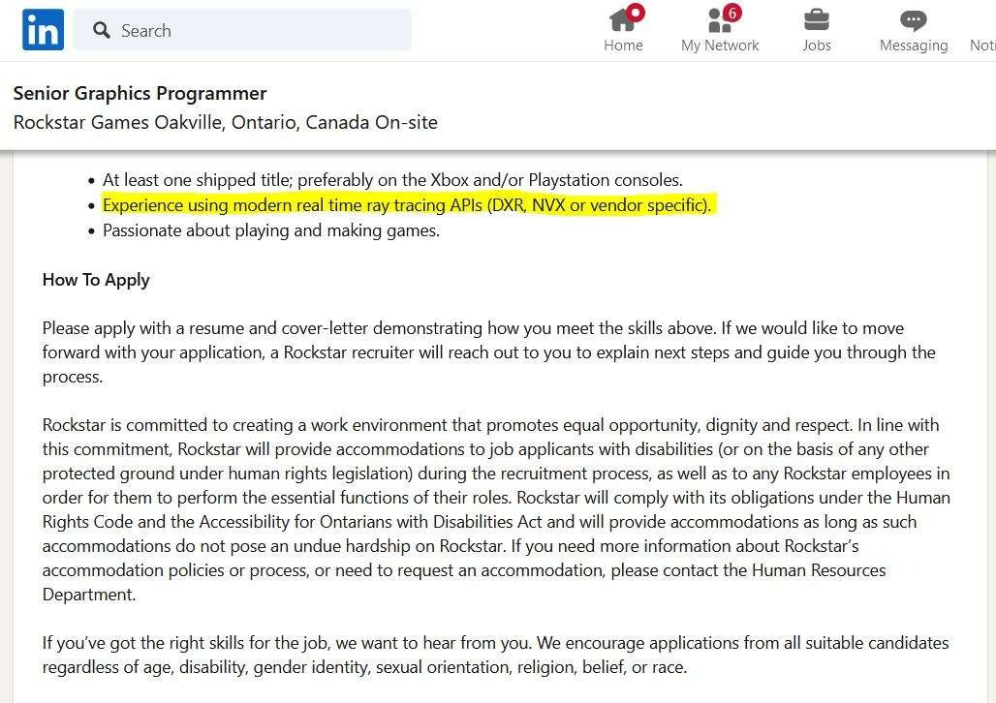
Task: Select the My Network text label
Action: tap(720, 46)
